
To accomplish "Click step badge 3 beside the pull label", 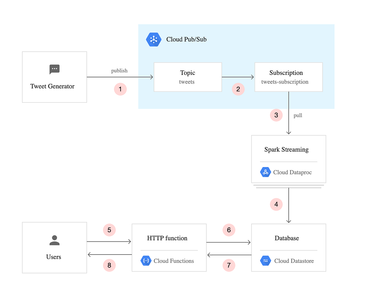I will (276, 115).
